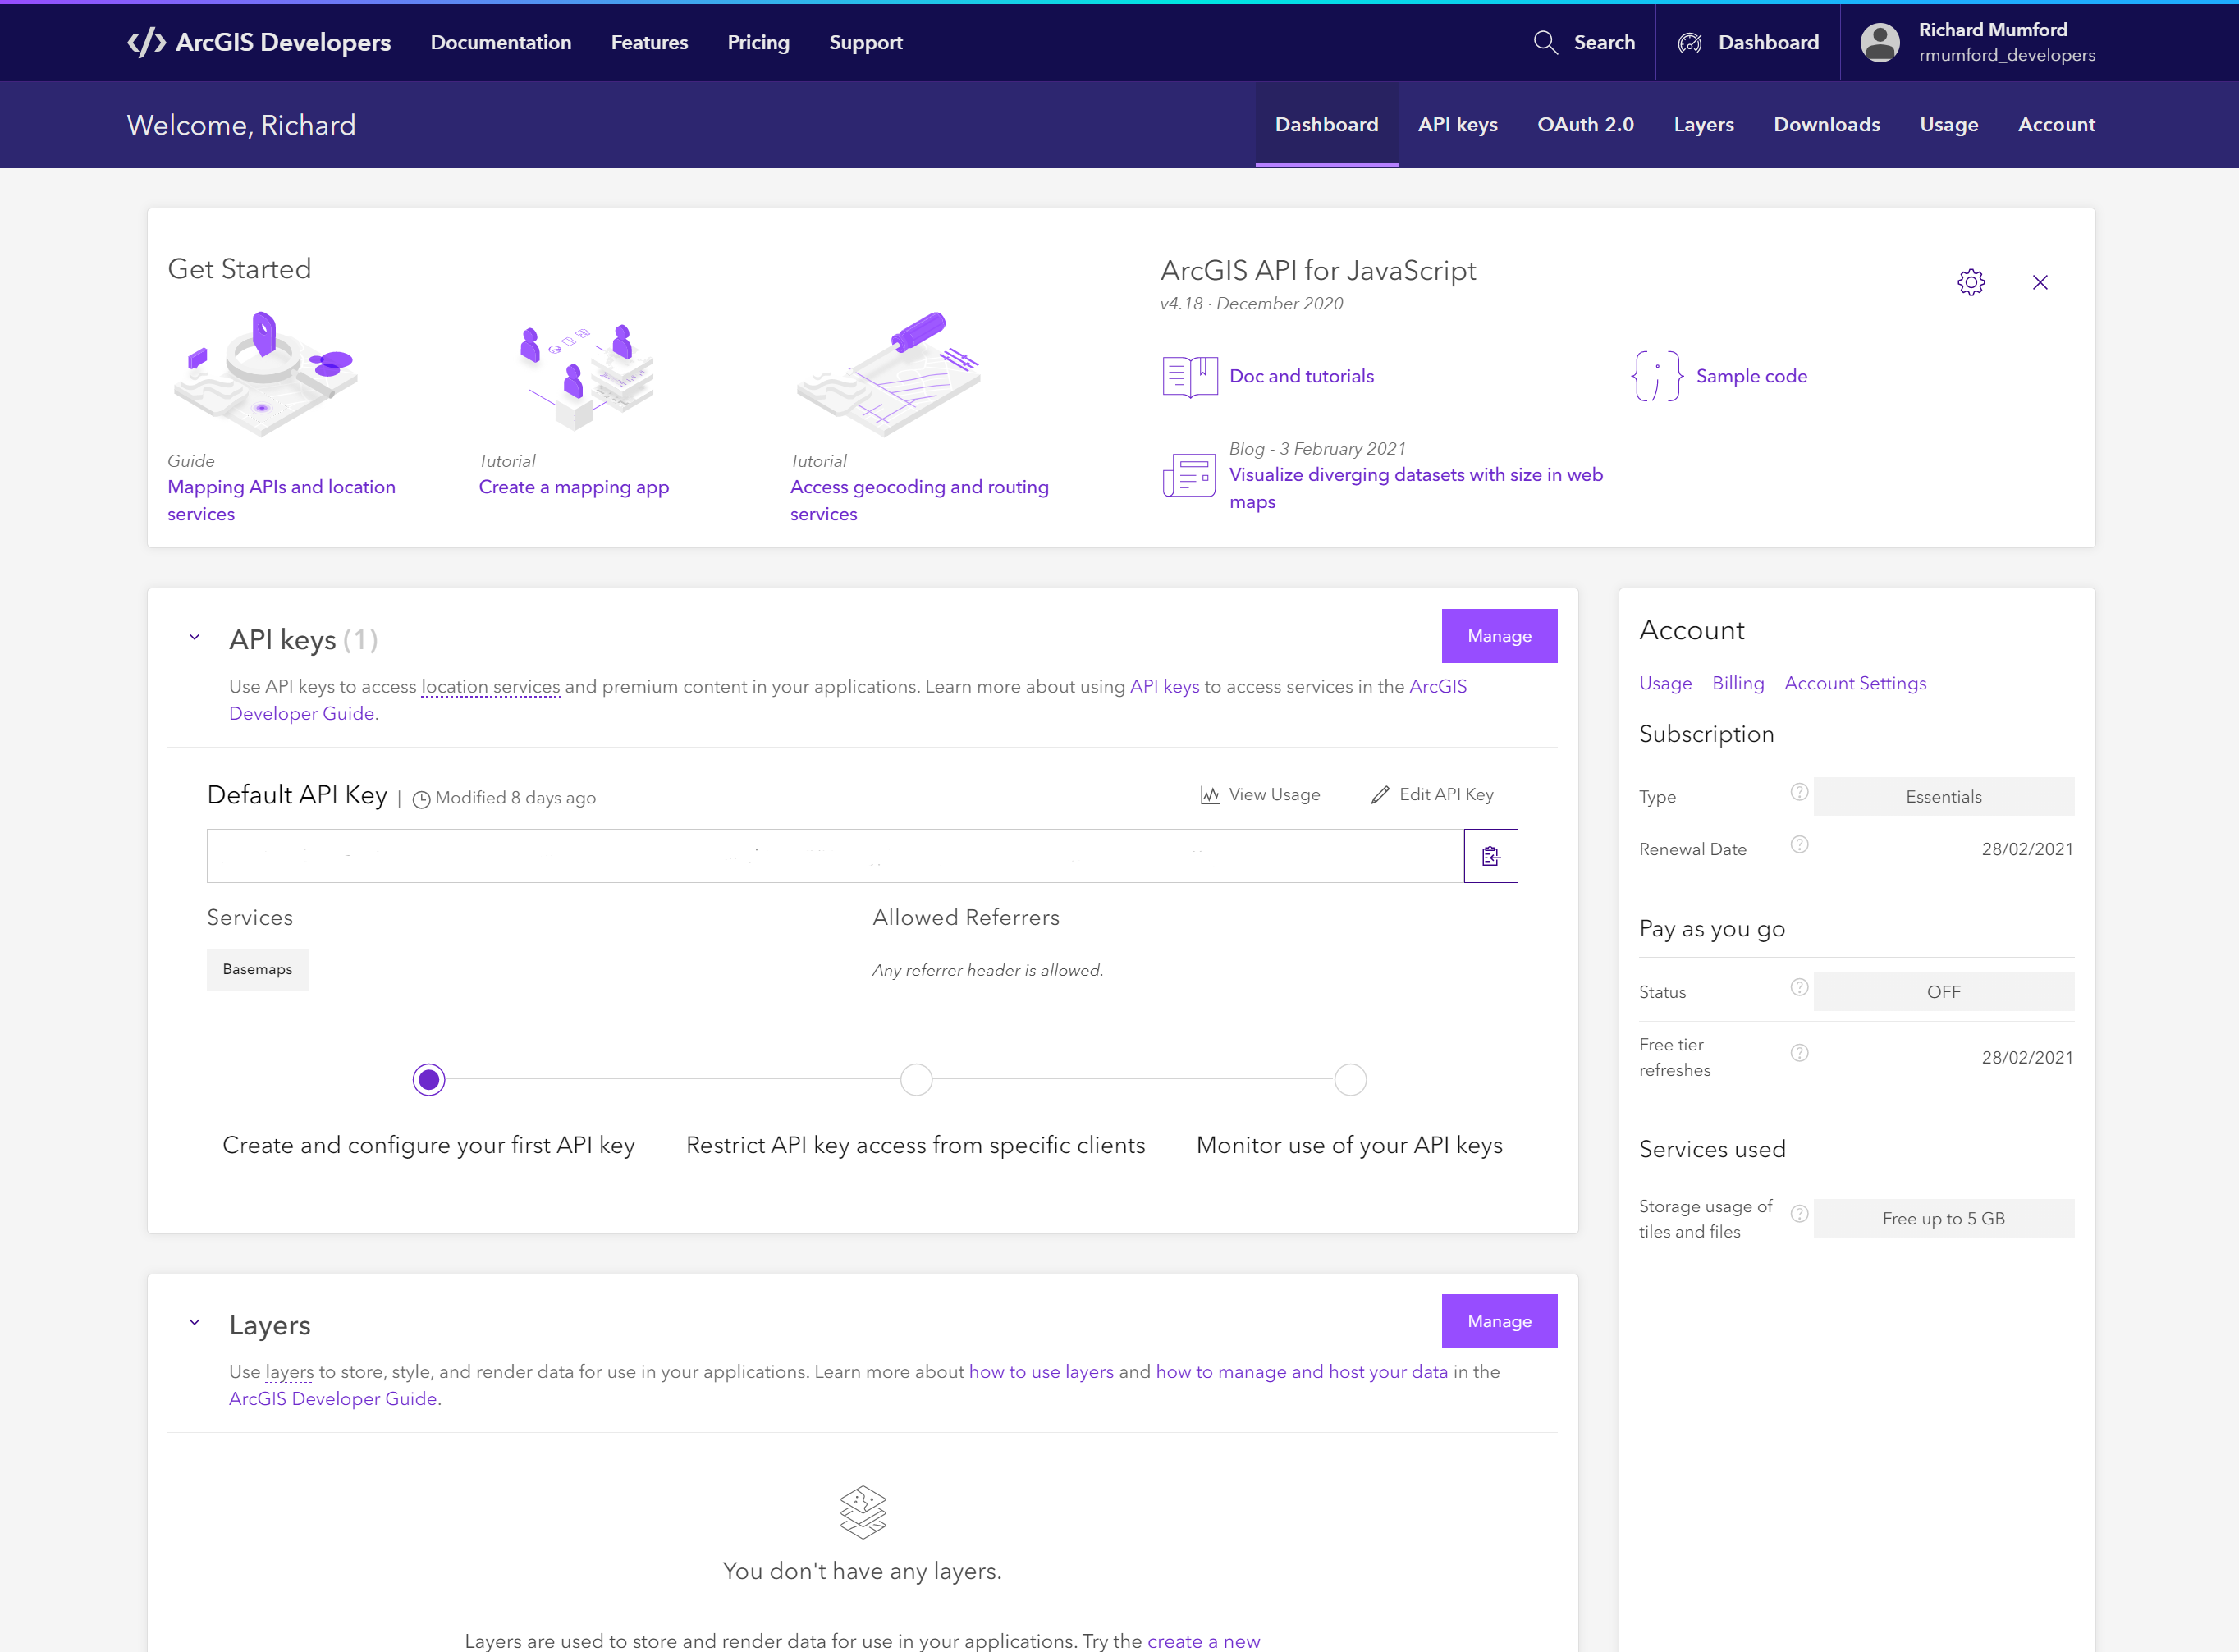The width and height of the screenshot is (2239, 1652).
Task: Click the Modified clock icon
Action: click(x=422, y=799)
